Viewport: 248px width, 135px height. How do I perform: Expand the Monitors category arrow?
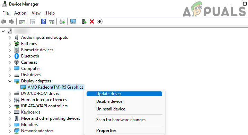[x=10, y=125]
